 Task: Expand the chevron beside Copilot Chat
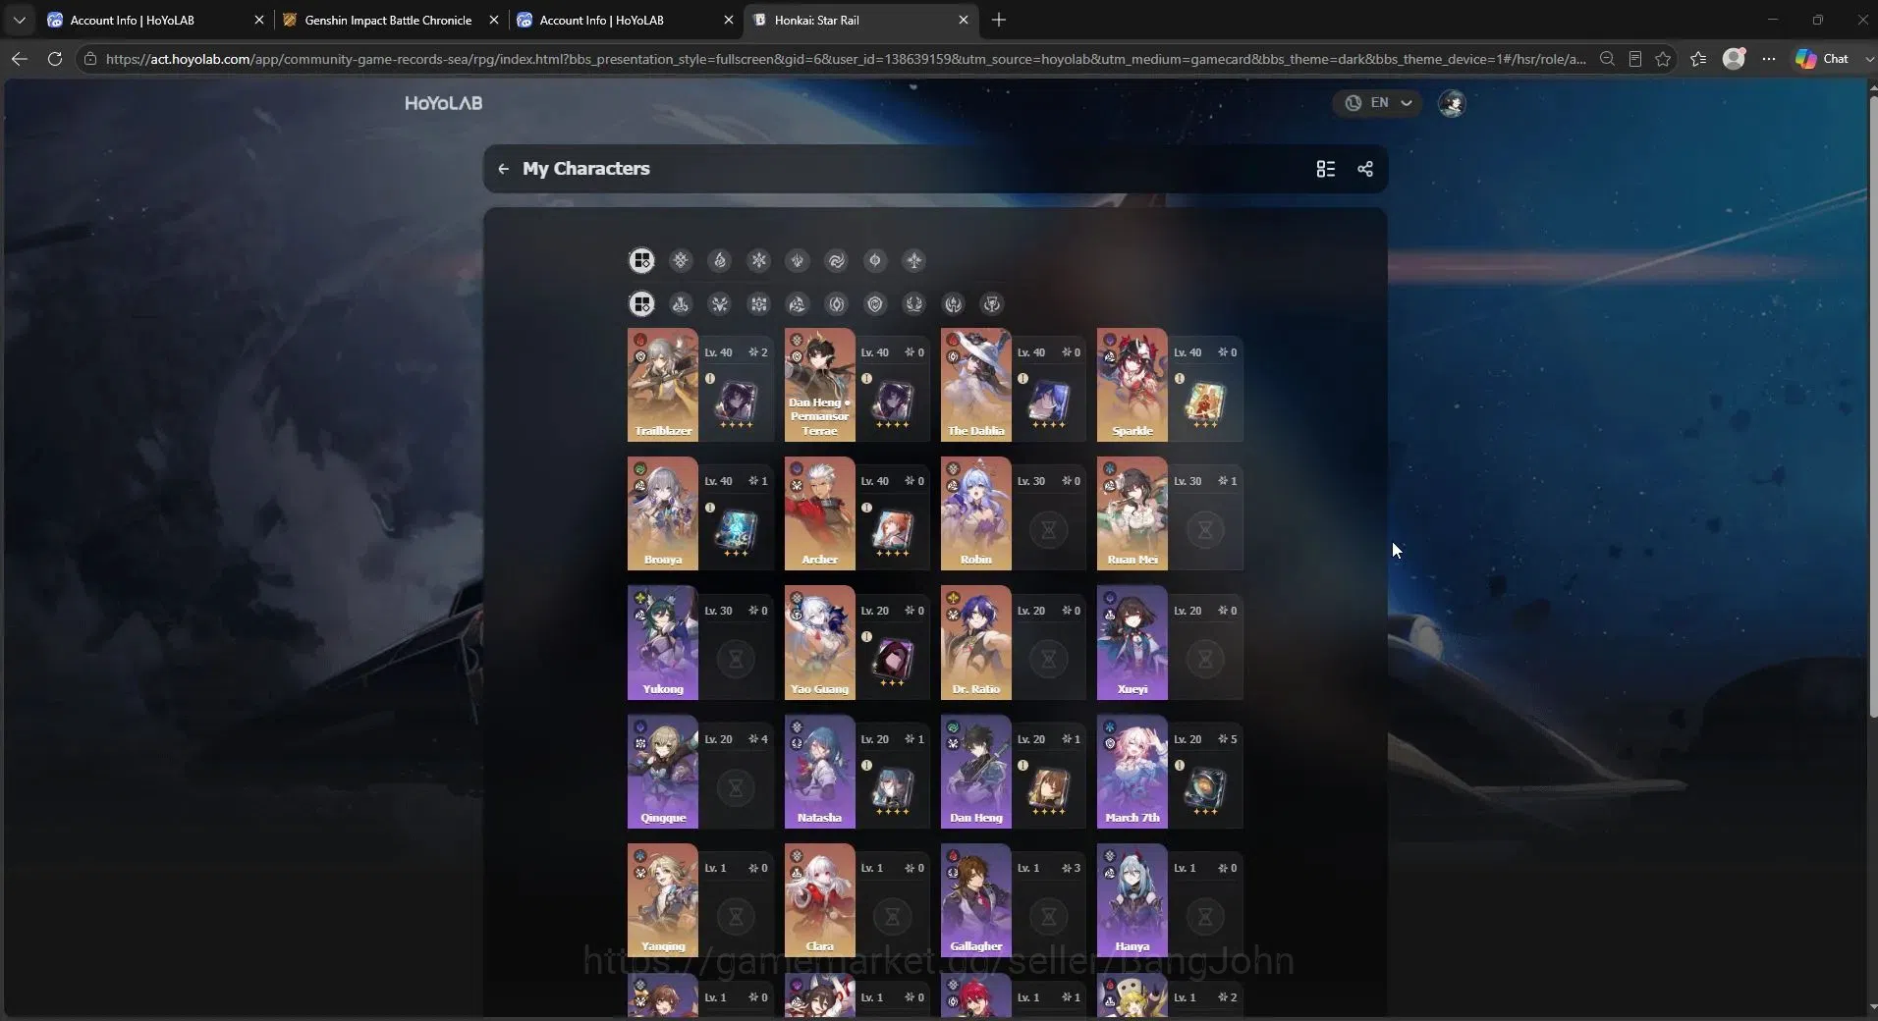(1868, 59)
